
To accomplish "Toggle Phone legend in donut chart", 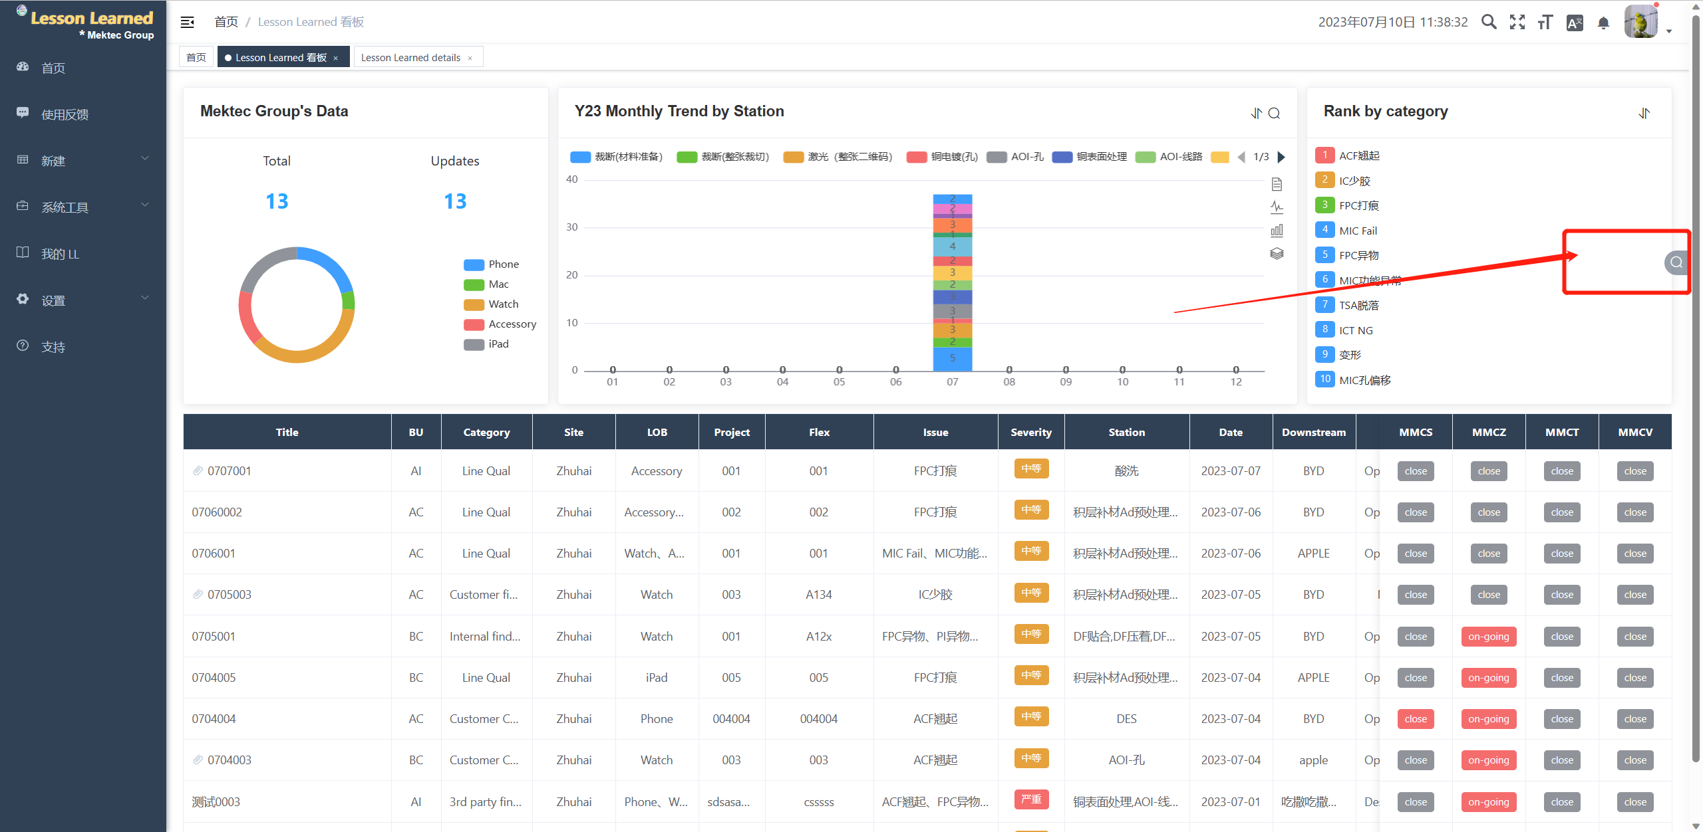I will (x=492, y=264).
